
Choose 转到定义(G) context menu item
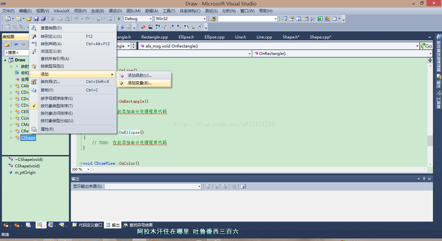pos(73,37)
